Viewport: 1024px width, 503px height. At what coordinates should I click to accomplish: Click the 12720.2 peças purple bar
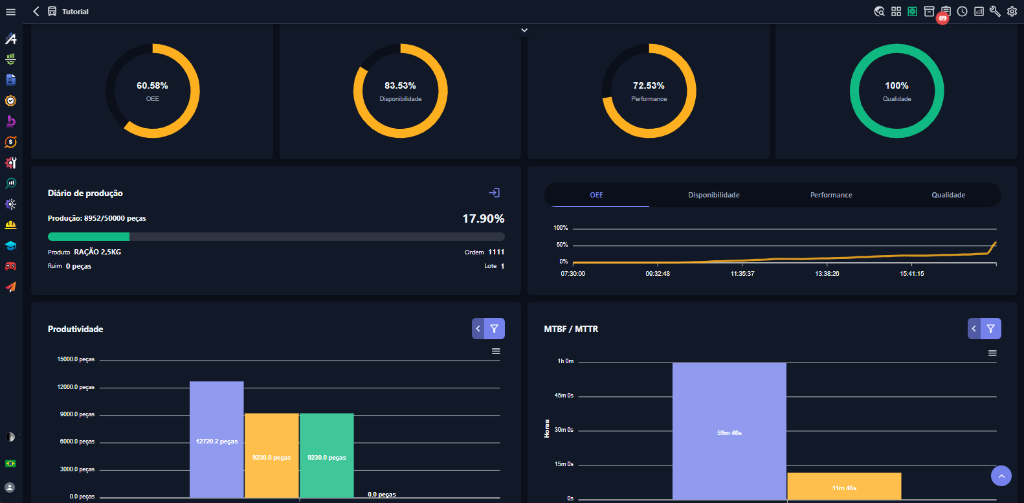pos(217,440)
